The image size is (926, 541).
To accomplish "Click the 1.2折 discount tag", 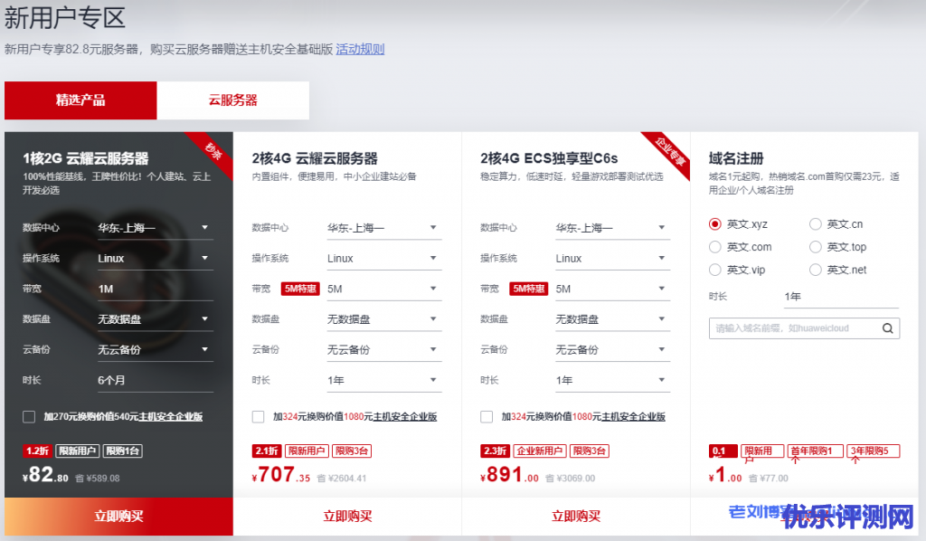I will coord(37,451).
